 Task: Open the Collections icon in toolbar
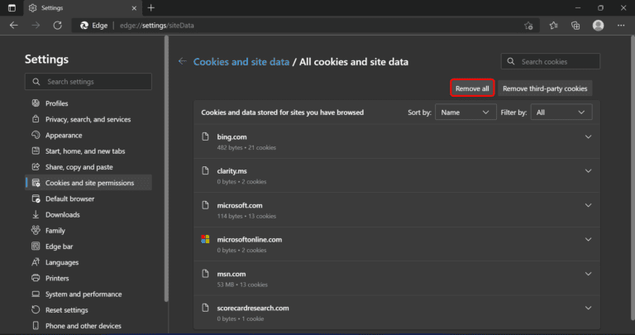tap(575, 26)
